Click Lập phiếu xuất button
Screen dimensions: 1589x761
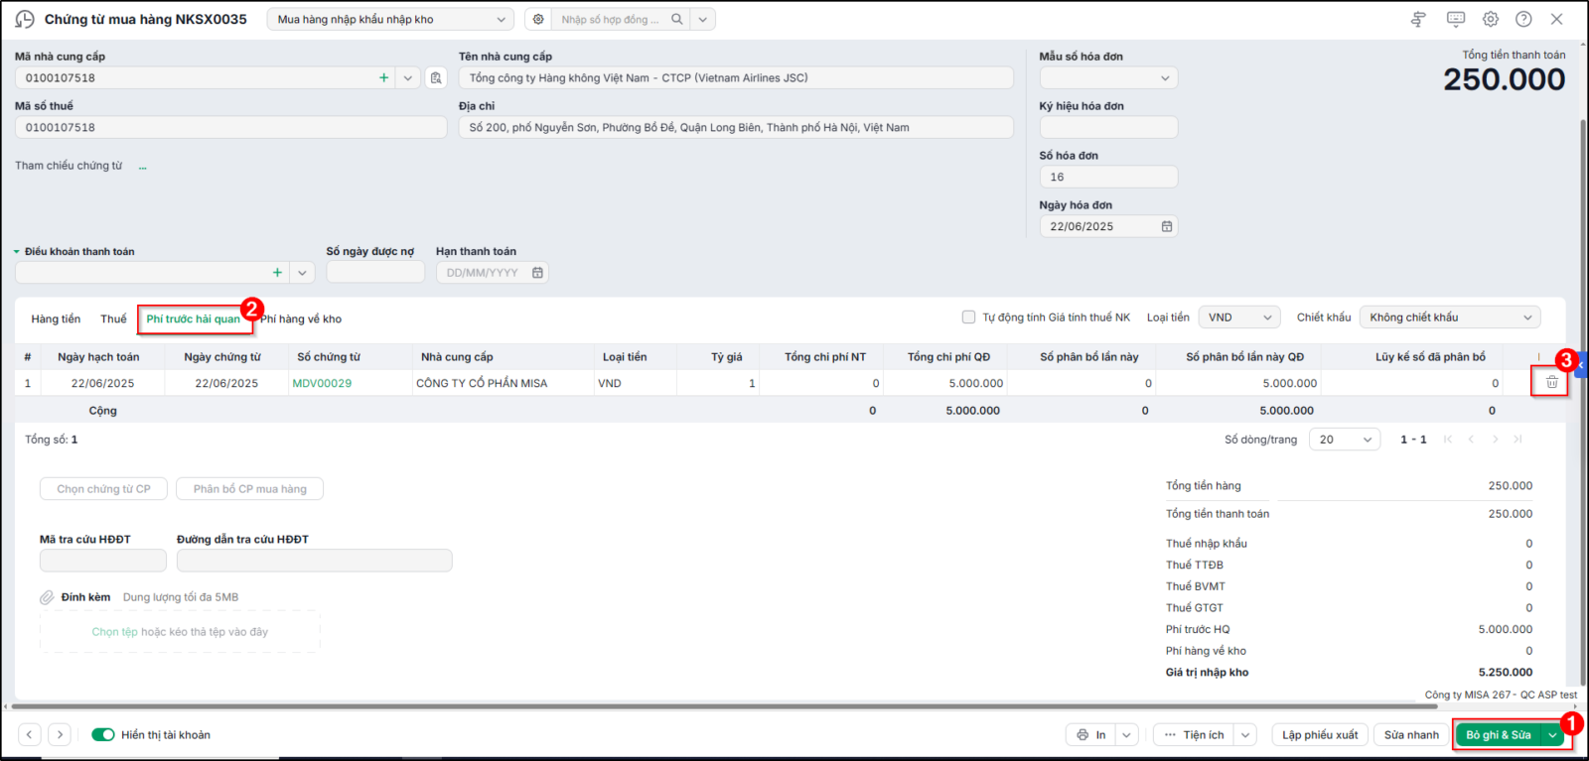click(x=1320, y=735)
